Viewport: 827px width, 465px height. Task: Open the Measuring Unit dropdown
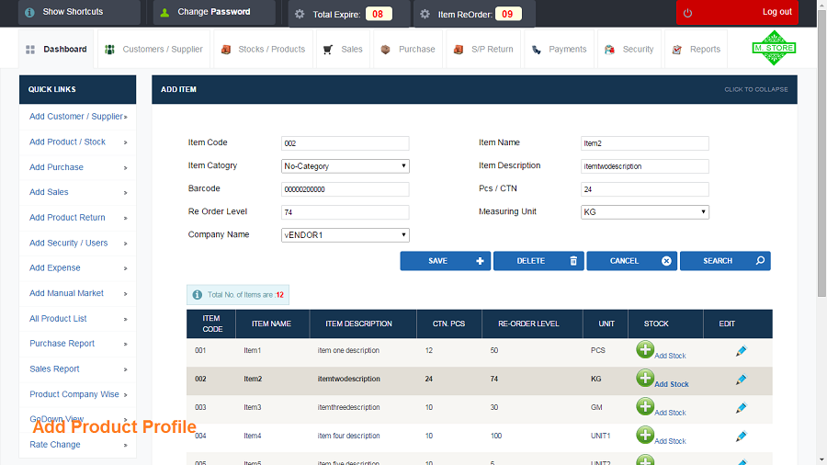tap(644, 212)
